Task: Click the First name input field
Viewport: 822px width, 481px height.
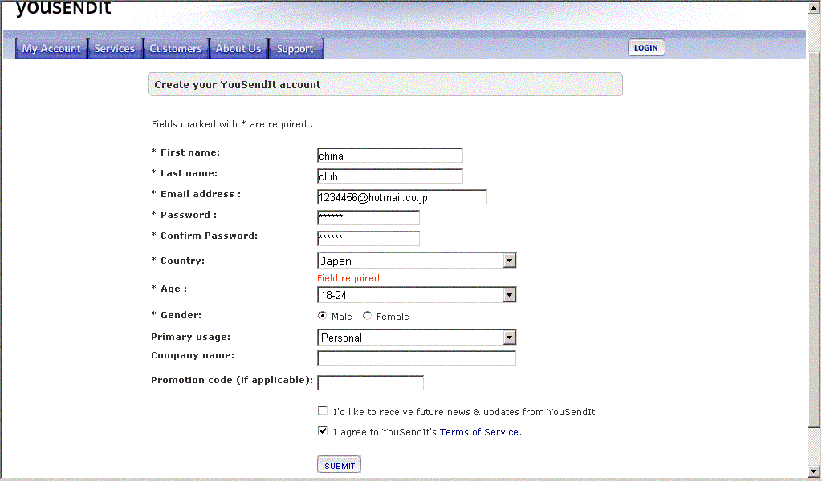Action: (390, 156)
